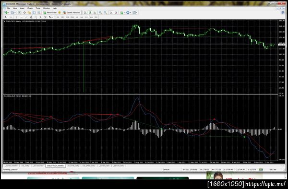Screen dimensions: 288x189
Task: Expand the New Chart dropdown arrow
Action: click(x=9, y=12)
